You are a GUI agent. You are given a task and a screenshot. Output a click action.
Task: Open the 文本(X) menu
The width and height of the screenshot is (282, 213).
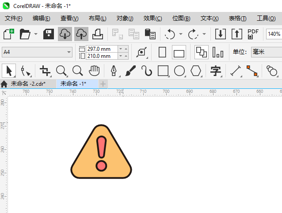pos(210,18)
